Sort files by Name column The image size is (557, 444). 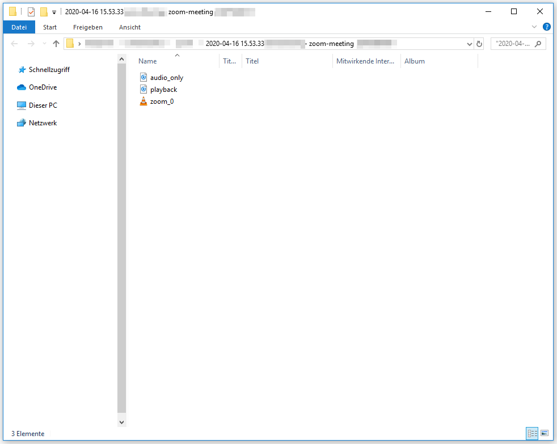147,61
